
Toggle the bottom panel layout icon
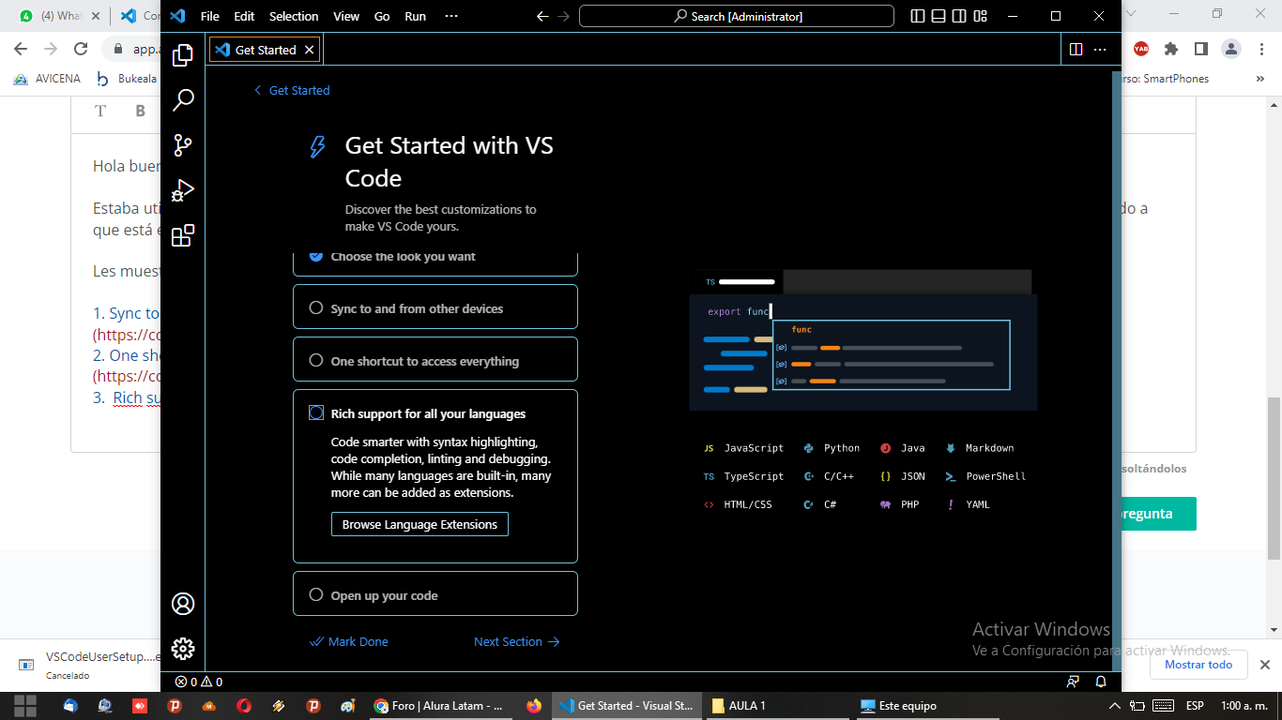tap(939, 16)
